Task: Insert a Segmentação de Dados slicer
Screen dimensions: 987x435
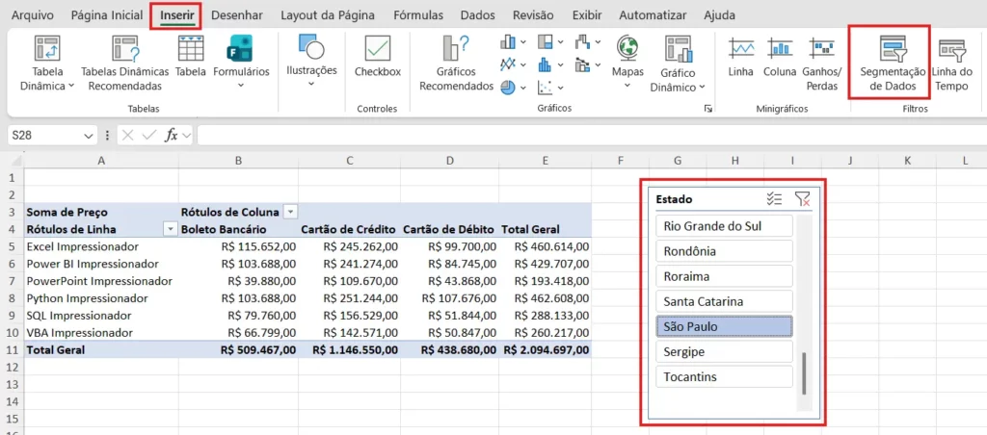Action: pyautogui.click(x=893, y=63)
